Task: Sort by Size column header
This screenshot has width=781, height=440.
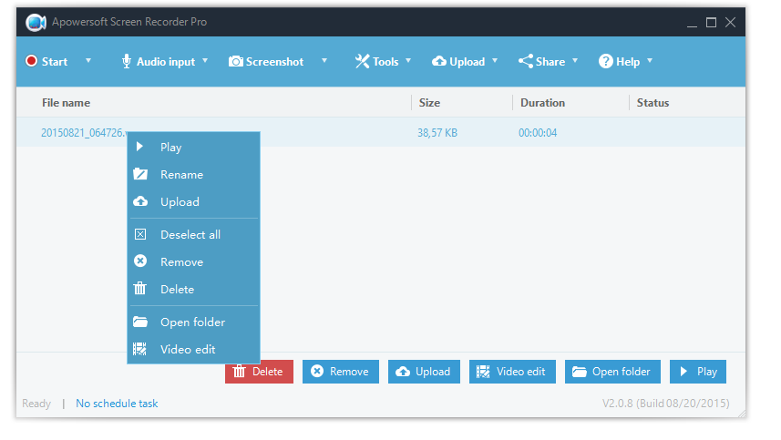Action: tap(429, 103)
